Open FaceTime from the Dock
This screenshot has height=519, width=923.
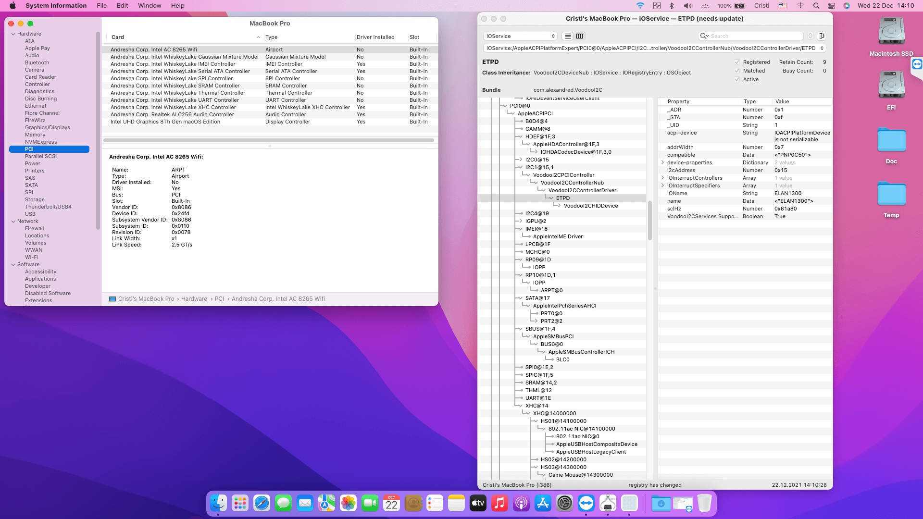click(x=370, y=503)
